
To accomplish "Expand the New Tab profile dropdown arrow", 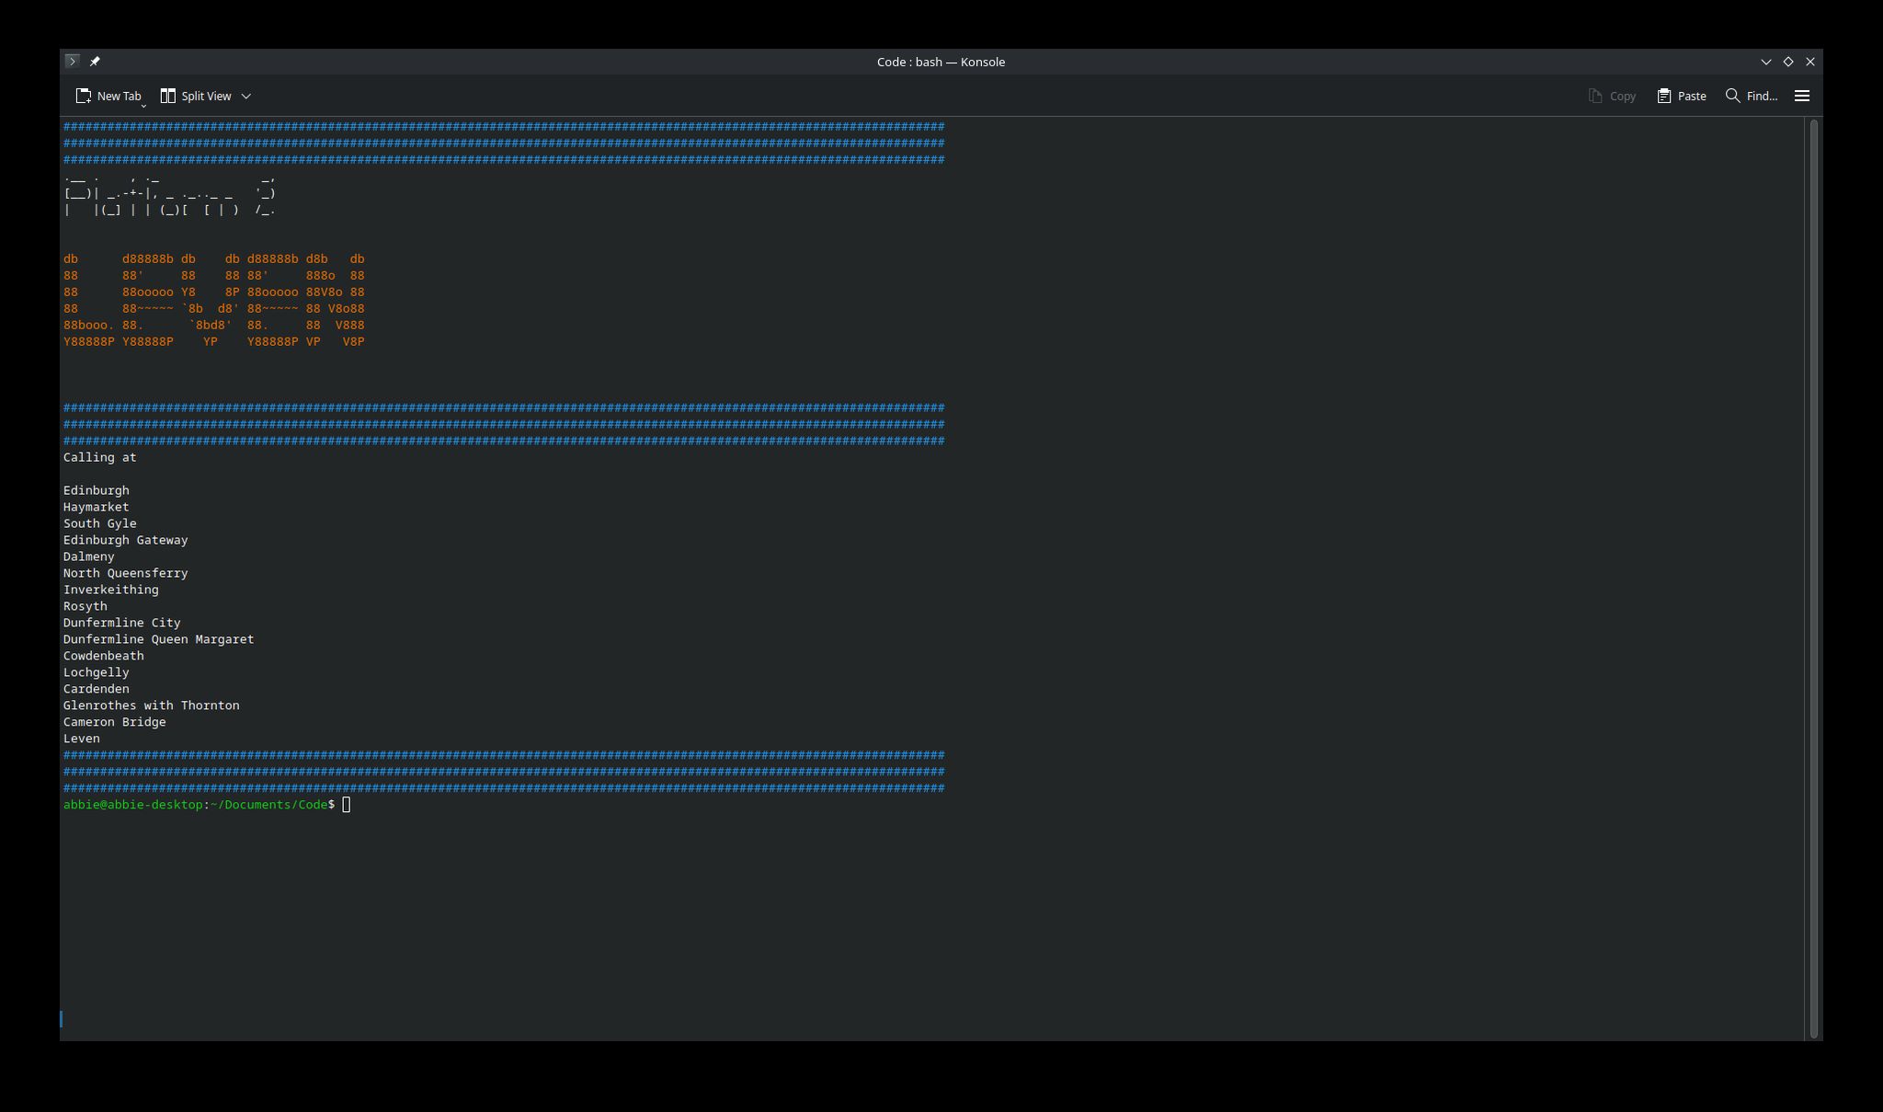I will pyautogui.click(x=144, y=106).
